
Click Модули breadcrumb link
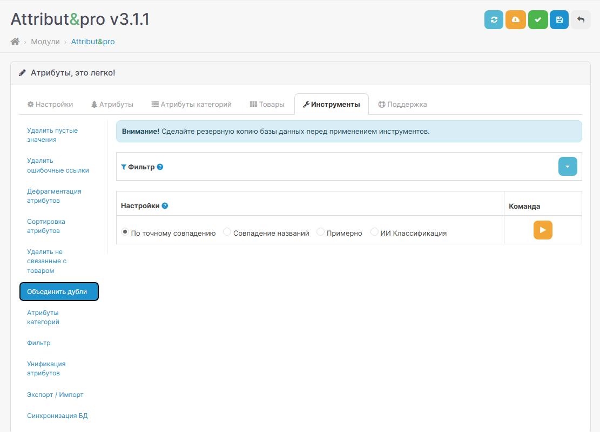click(45, 42)
